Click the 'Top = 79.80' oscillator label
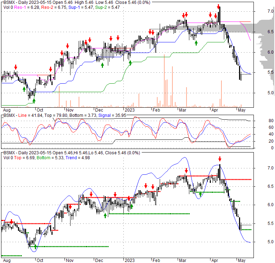Image resolution: width=275 pixels, height=263 pixels. 56,115
